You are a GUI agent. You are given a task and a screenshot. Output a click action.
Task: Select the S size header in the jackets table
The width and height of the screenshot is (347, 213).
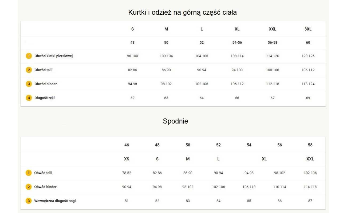point(133,29)
